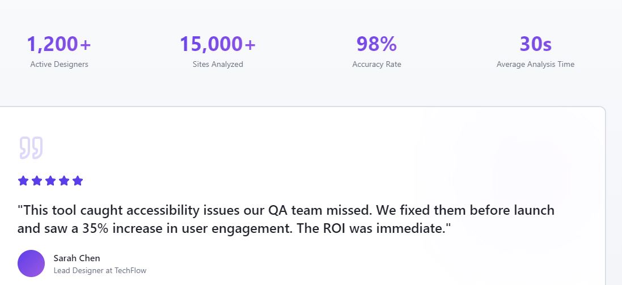Select the fifth rating star
Image resolution: width=622 pixels, height=285 pixels.
[78, 181]
